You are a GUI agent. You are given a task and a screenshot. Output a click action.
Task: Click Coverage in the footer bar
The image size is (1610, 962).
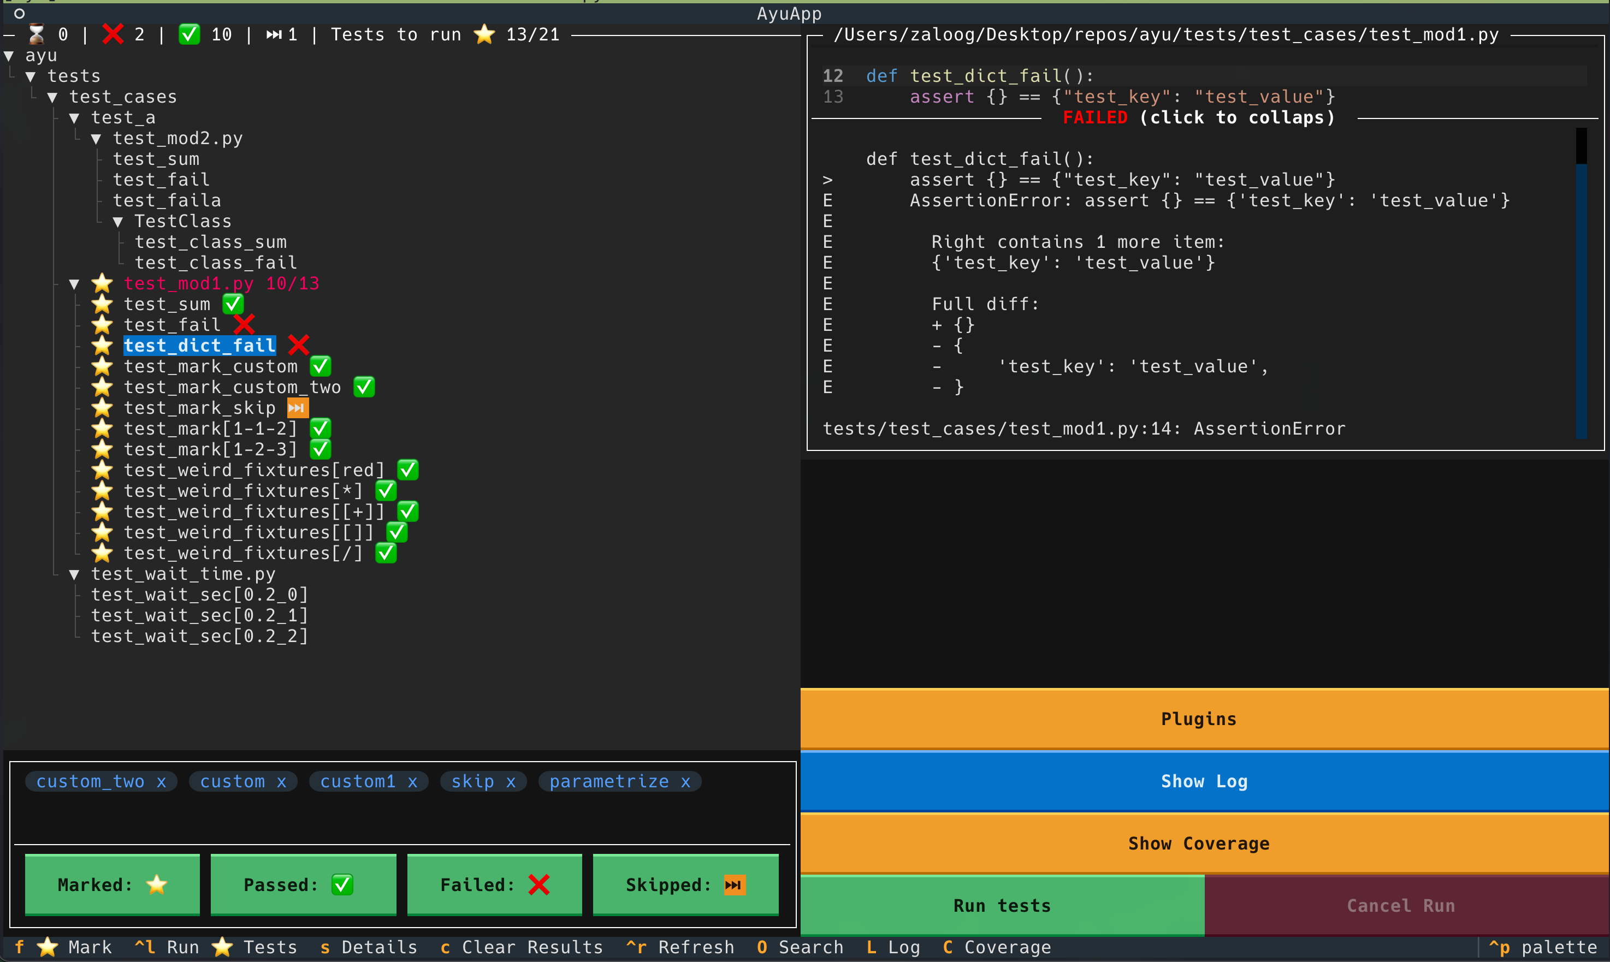click(x=997, y=947)
